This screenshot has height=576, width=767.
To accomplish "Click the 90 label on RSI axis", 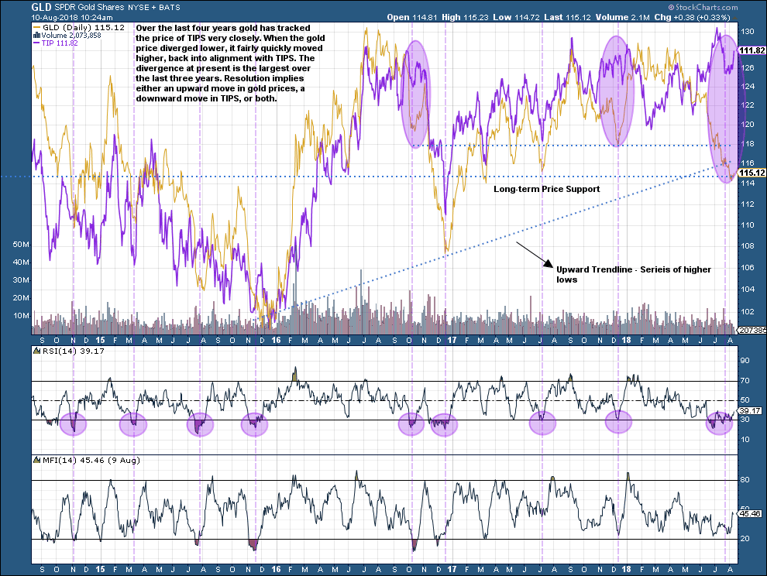I will [x=745, y=361].
